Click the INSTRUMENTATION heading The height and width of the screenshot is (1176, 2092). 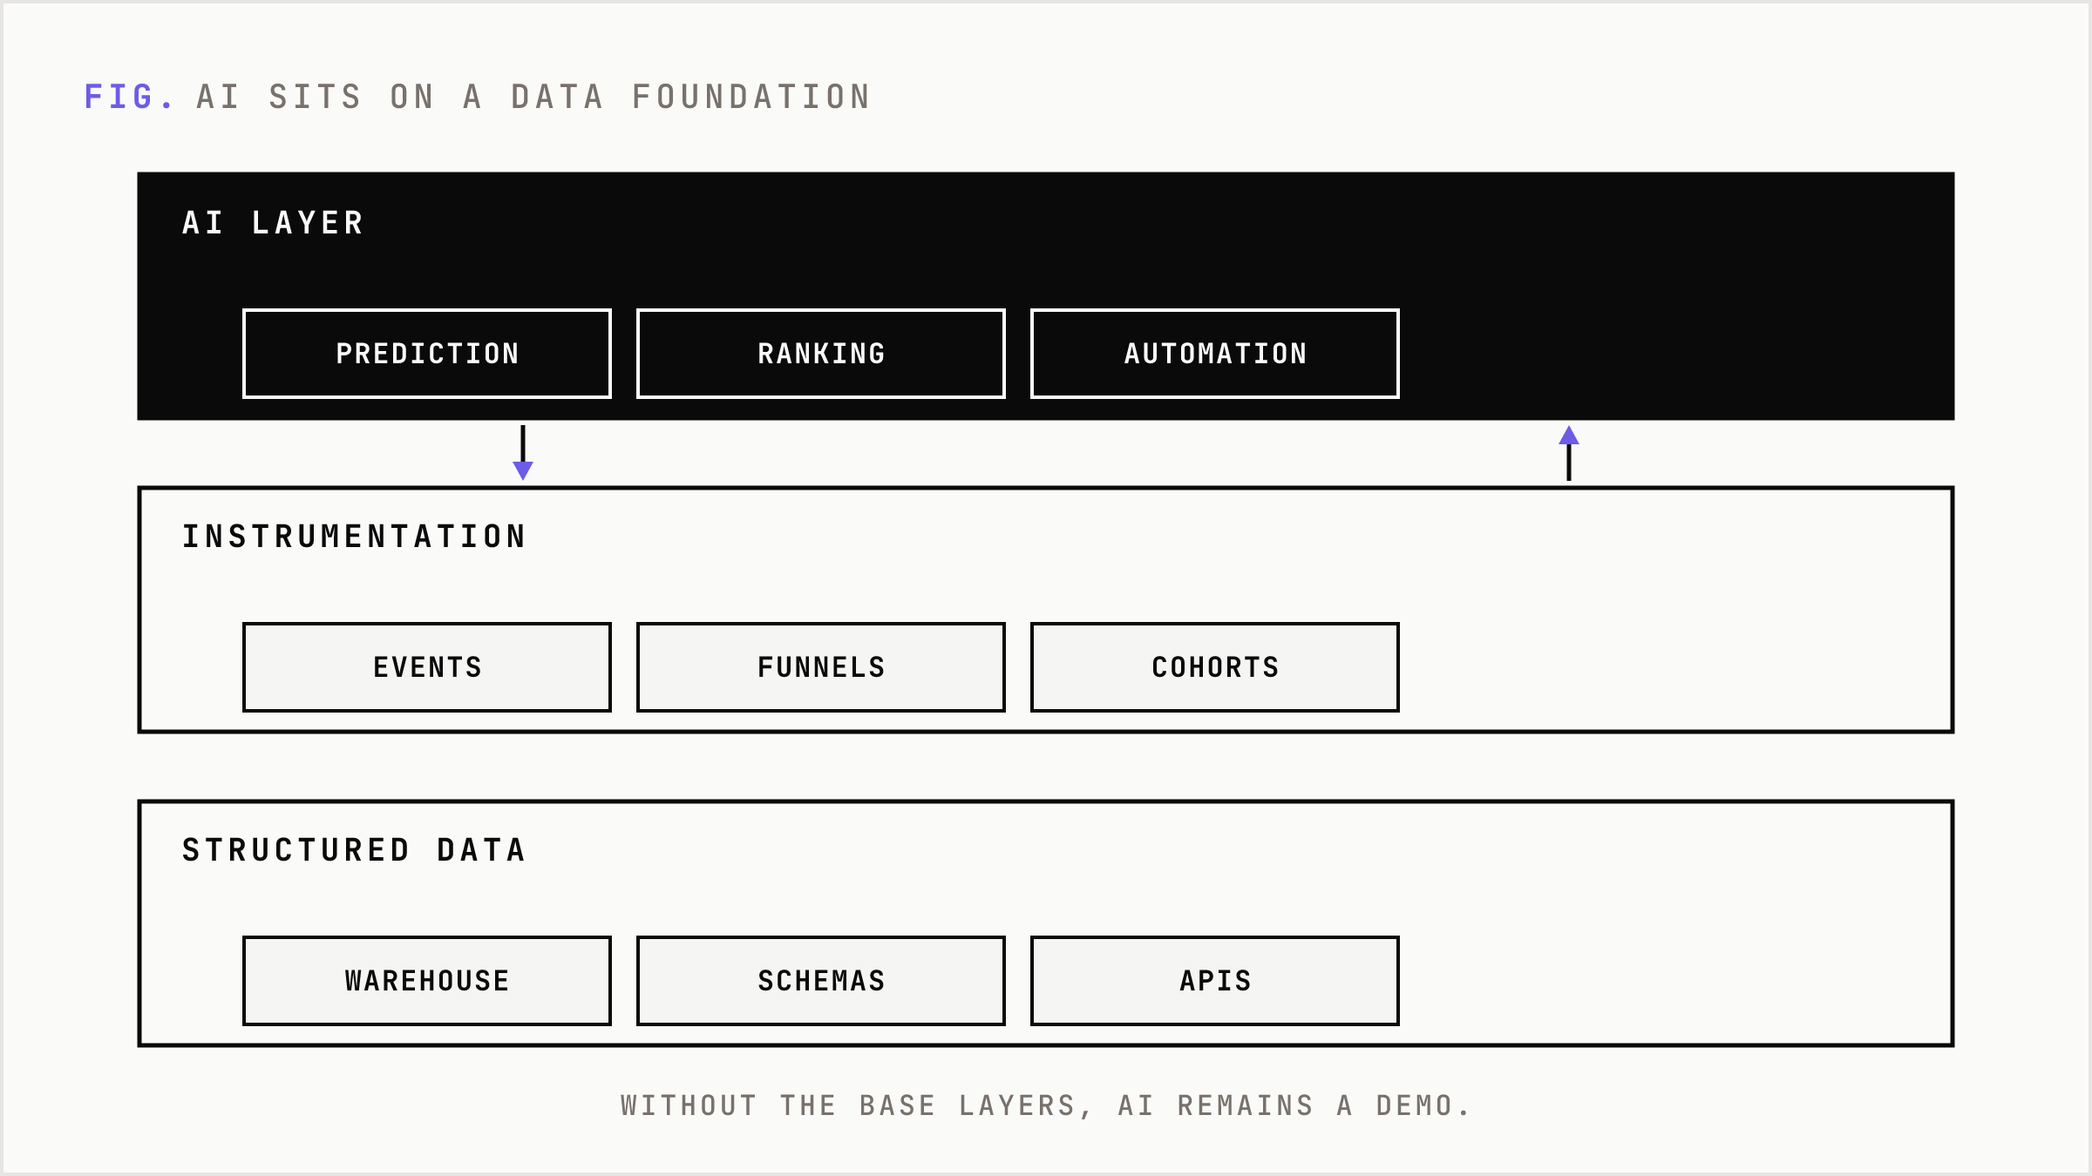pos(354,537)
